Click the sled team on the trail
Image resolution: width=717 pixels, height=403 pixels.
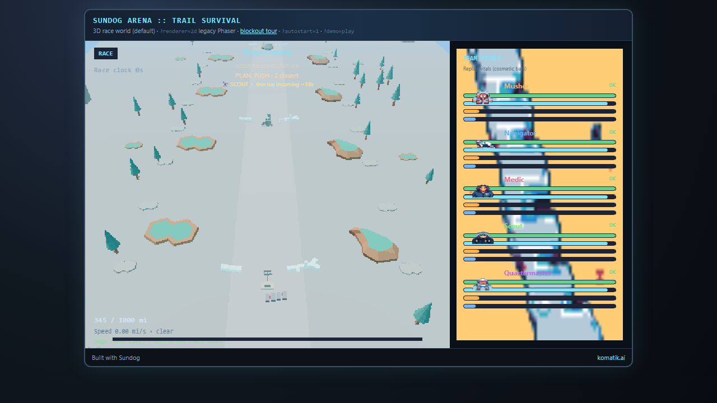(276, 296)
